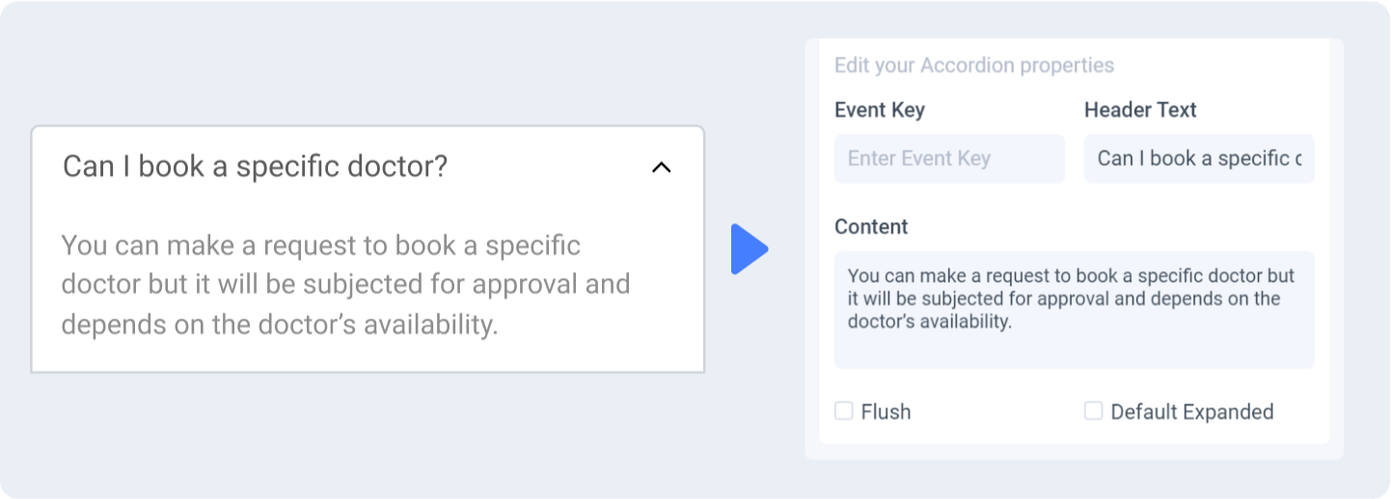This screenshot has height=499, width=1391.
Task: Click the empty bottom area of Content textarea
Action: pos(1074,350)
